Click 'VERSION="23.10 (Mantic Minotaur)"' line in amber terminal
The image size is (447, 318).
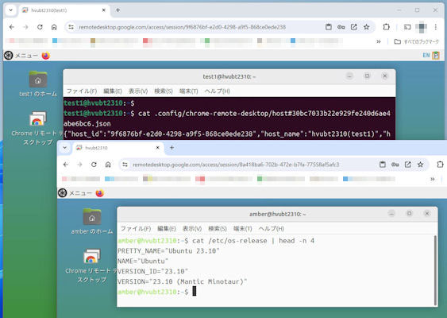pyautogui.click(x=183, y=281)
